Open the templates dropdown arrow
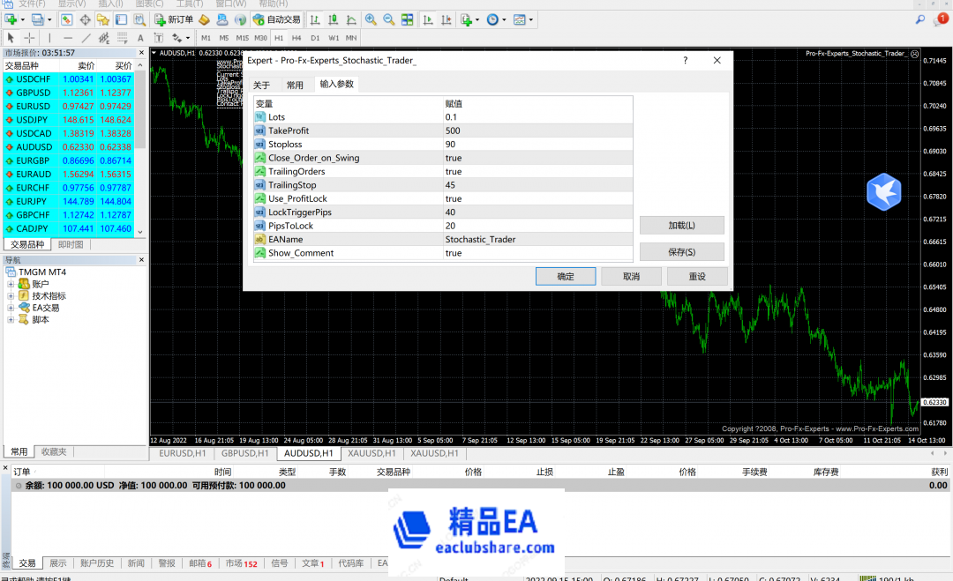Viewport: 953px width, 581px height. click(x=530, y=20)
